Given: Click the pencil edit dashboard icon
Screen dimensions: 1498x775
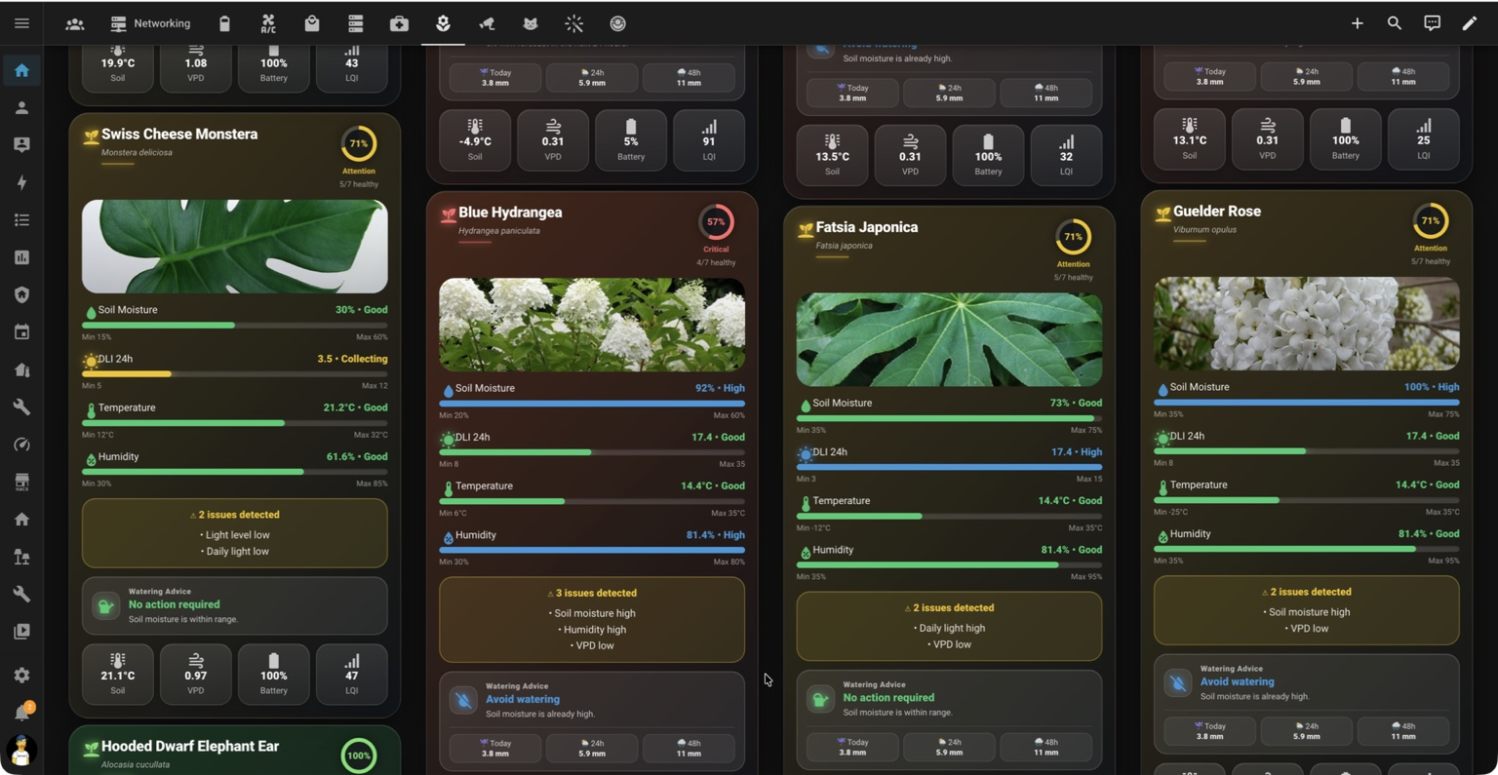Looking at the screenshot, I should [x=1470, y=23].
